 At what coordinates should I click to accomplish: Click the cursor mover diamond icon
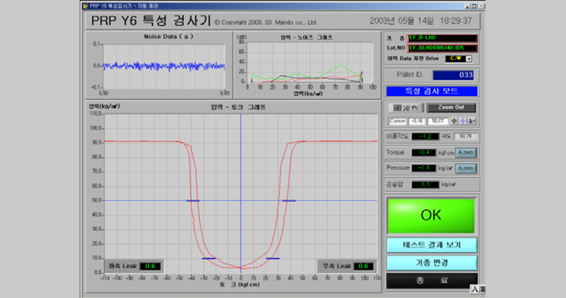point(454,121)
